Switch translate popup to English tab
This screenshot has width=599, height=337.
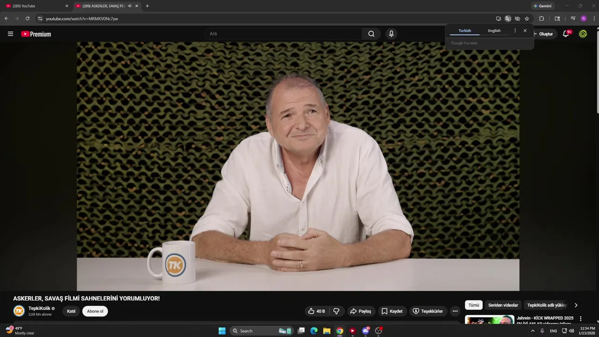pyautogui.click(x=494, y=30)
